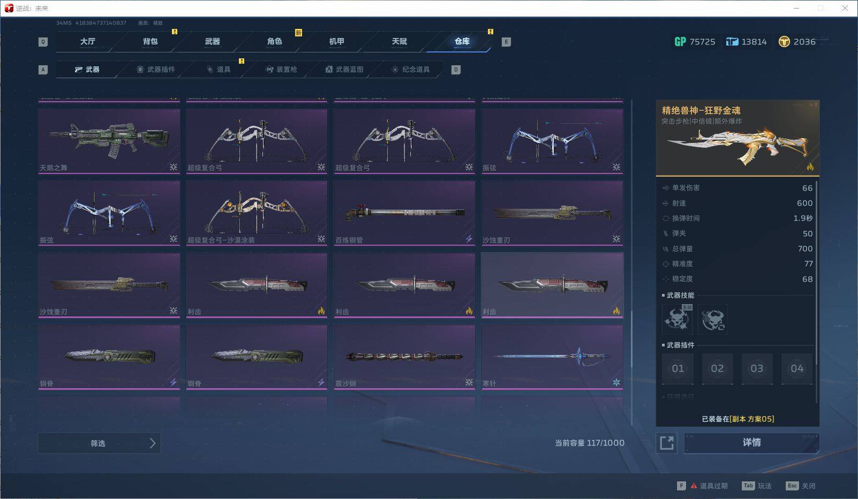Click the highlighted 利齿 knife card

coord(552,285)
